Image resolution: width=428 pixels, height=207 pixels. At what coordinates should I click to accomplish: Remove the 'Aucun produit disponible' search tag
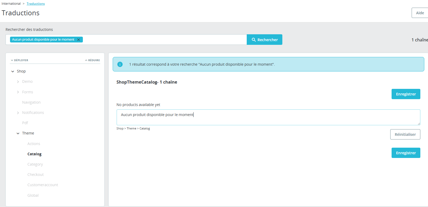coord(78,40)
